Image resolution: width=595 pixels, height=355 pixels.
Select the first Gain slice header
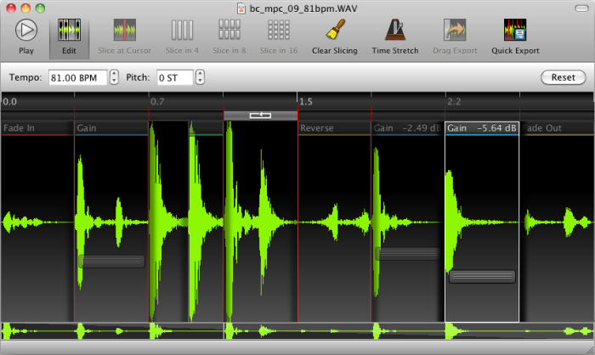tap(111, 128)
